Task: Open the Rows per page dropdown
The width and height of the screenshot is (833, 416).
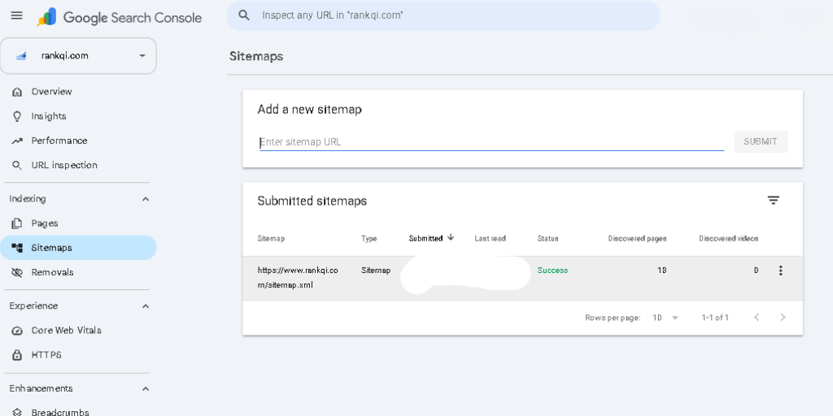Action: click(665, 318)
